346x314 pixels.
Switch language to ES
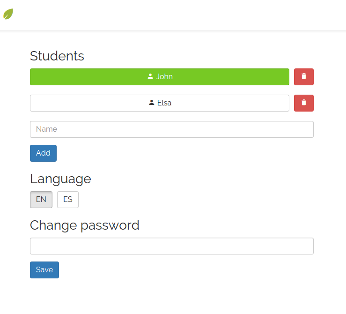pyautogui.click(x=68, y=200)
